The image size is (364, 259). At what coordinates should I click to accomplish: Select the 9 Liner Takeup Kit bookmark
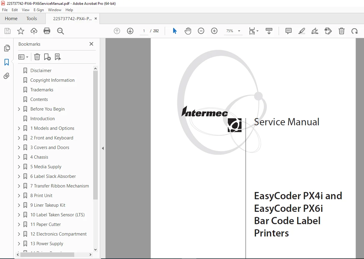tap(48, 205)
